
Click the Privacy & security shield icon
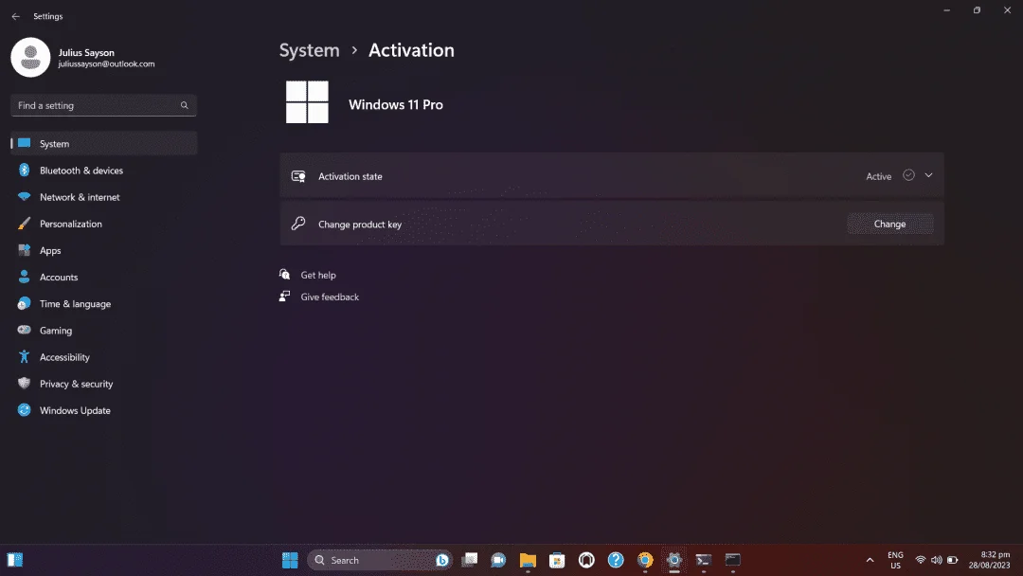coord(24,384)
